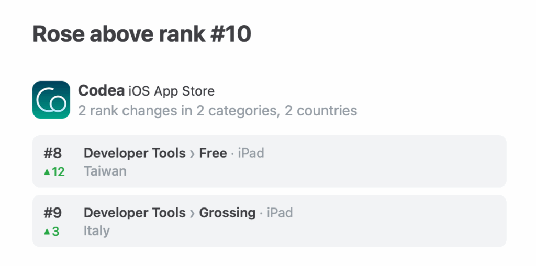Open the Codea app name link

coord(101,91)
